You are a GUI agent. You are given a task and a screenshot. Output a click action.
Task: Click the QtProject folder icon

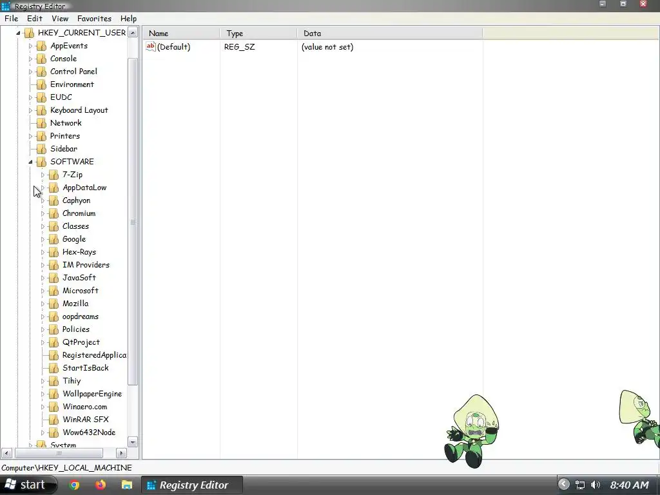tap(53, 342)
